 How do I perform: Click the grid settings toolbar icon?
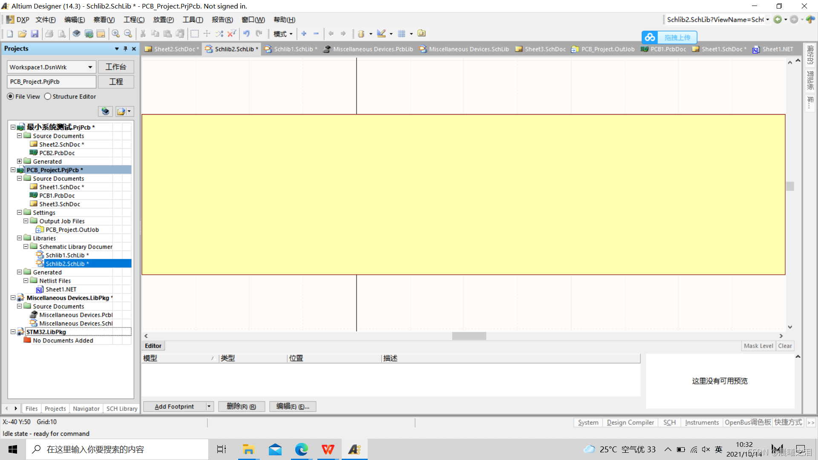click(x=401, y=34)
